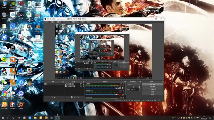Unmute the red muted speaker icon
The width and height of the screenshot is (214, 120).
coord(119,95)
